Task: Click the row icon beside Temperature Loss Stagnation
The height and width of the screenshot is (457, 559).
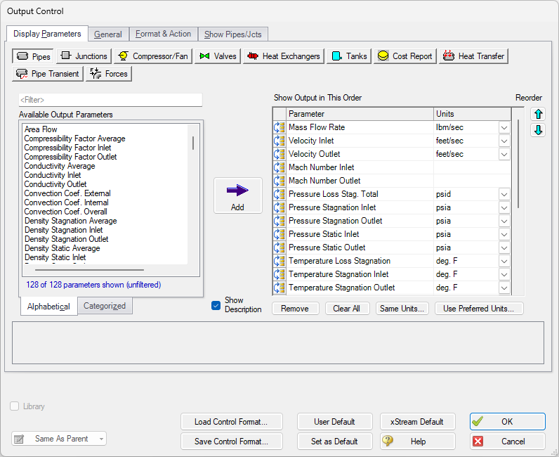Action: tap(279, 261)
